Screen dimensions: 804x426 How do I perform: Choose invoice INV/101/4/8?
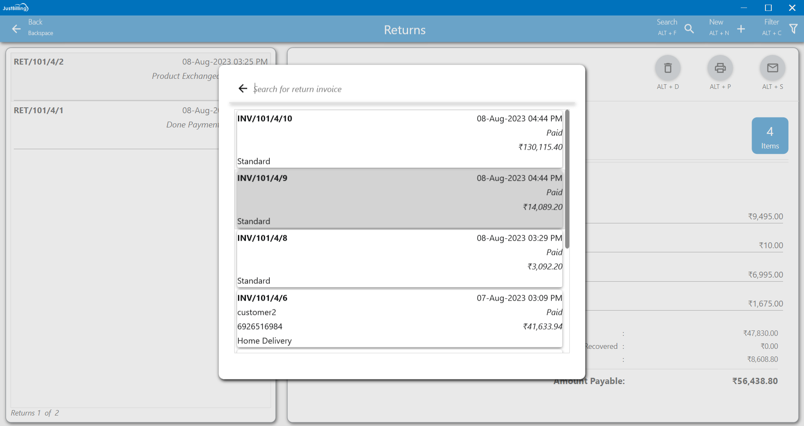point(399,259)
